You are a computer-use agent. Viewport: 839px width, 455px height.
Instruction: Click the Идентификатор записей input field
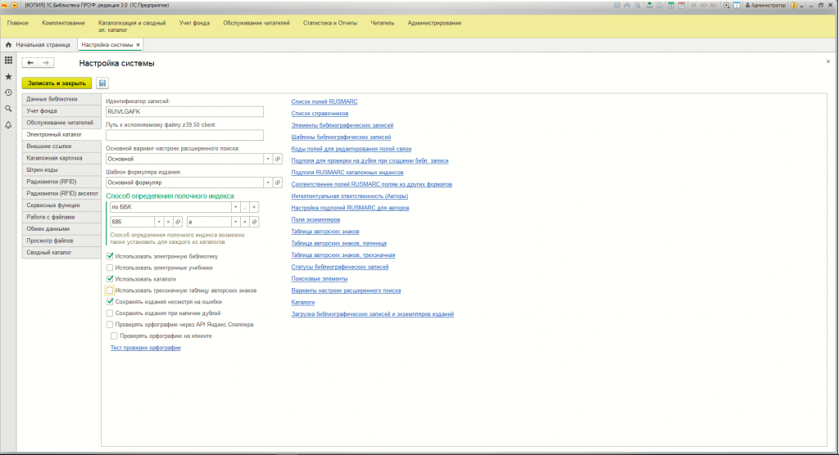coord(184,112)
